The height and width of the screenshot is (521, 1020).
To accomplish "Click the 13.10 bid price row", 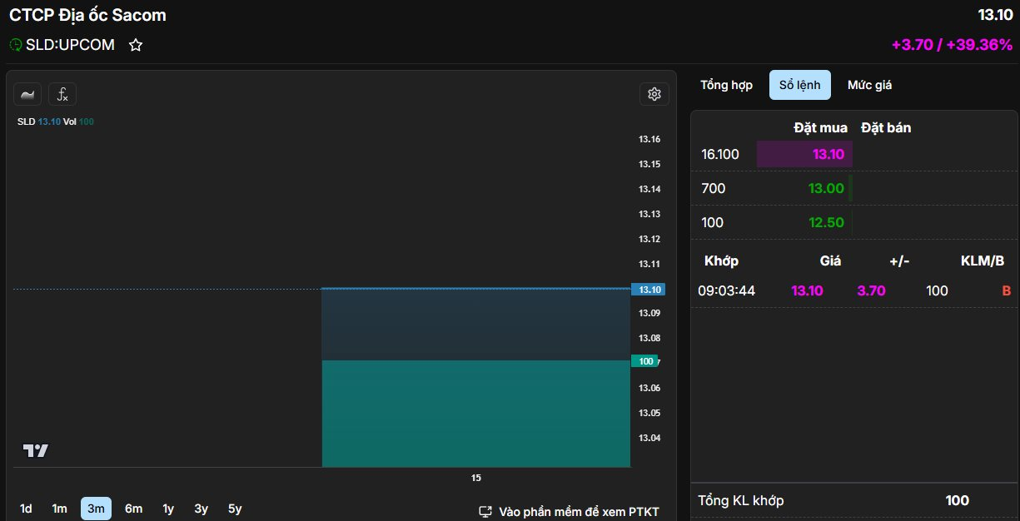I will point(828,154).
